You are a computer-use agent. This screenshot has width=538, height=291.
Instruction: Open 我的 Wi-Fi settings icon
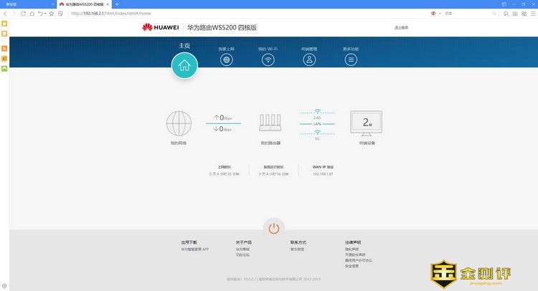(x=268, y=59)
